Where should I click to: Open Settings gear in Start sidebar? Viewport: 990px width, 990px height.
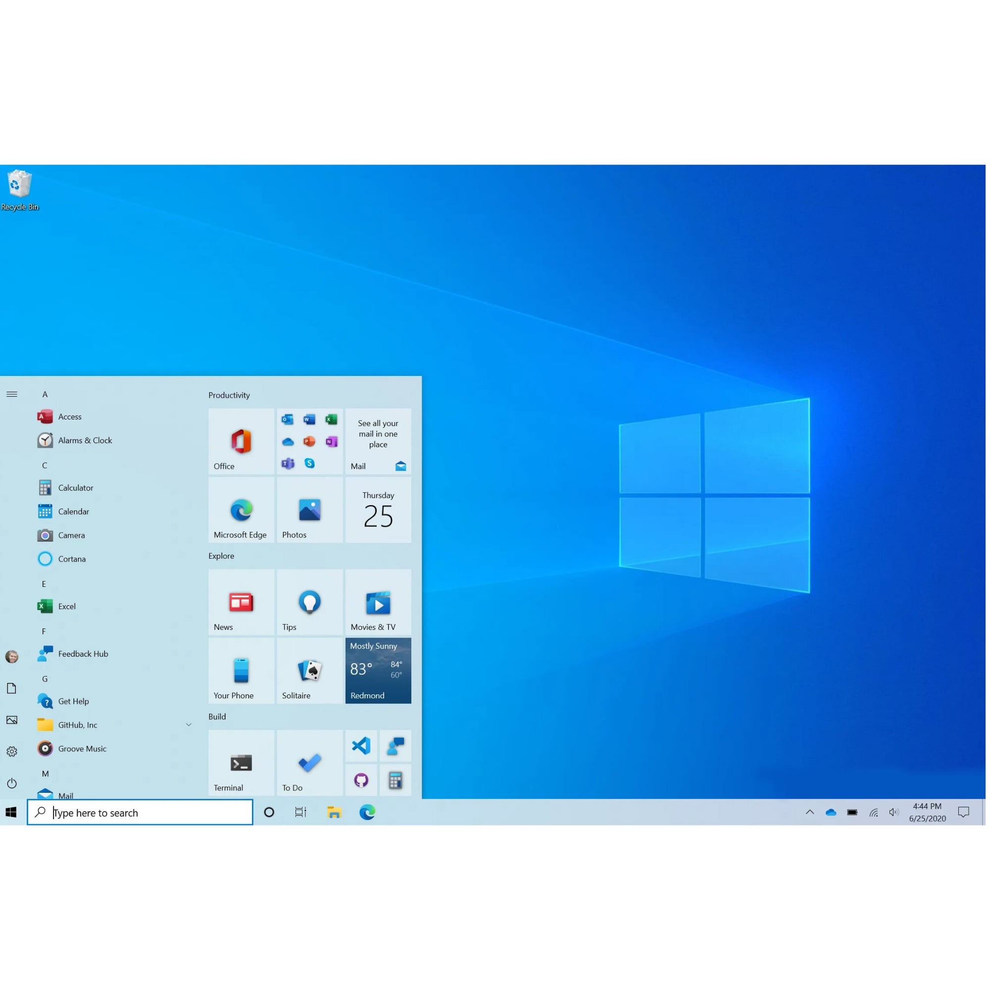pos(12,752)
